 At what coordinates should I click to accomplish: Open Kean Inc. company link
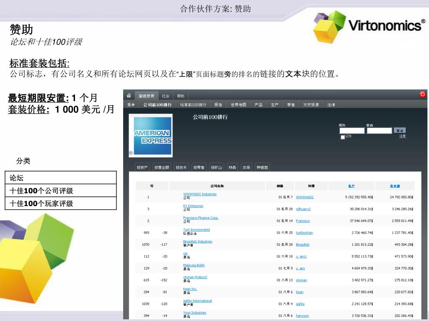pyautogui.click(x=190, y=289)
